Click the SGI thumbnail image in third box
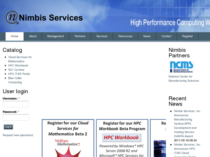This screenshot has width=210, height=157. coord(160,149)
